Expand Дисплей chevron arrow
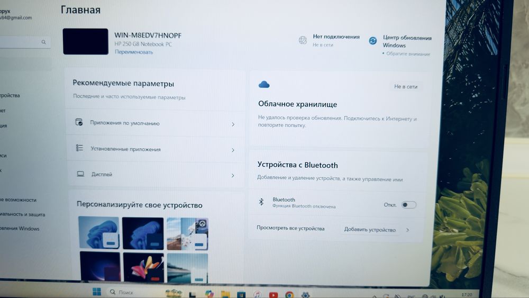This screenshot has height=298, width=529. pyautogui.click(x=233, y=176)
